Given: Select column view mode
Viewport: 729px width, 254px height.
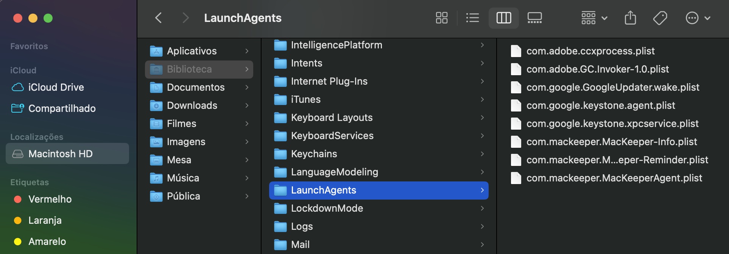Looking at the screenshot, I should [503, 18].
